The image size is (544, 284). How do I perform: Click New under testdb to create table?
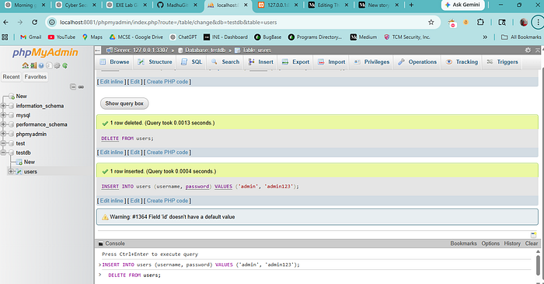coord(30,162)
